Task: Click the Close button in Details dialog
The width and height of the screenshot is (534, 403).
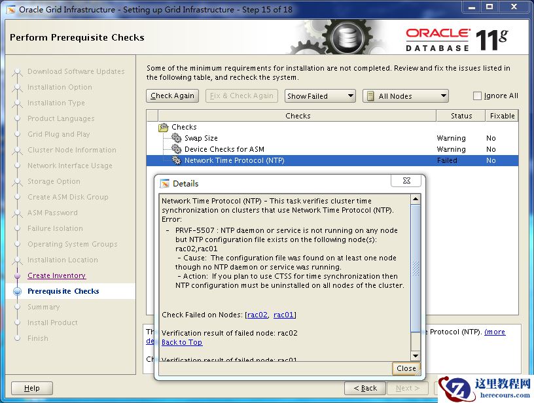Action: click(406, 368)
